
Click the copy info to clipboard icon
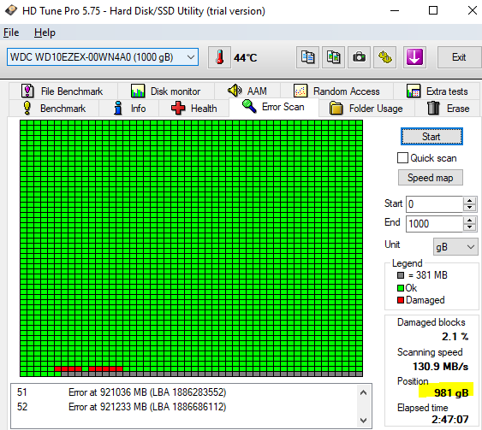tap(307, 57)
